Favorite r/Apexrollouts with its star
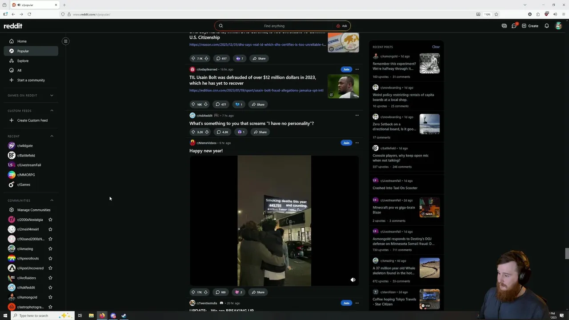This screenshot has height=320, width=569. click(x=50, y=259)
